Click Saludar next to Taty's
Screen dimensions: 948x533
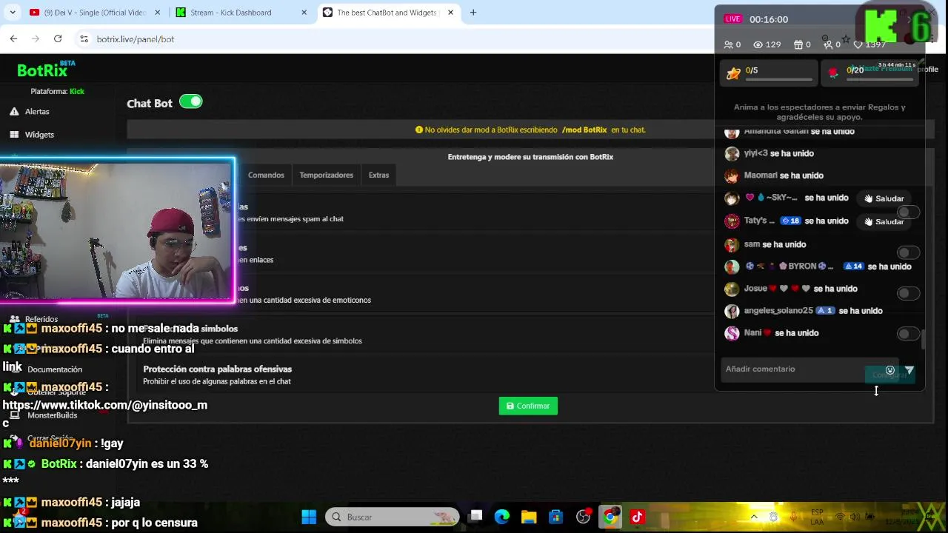(884, 221)
